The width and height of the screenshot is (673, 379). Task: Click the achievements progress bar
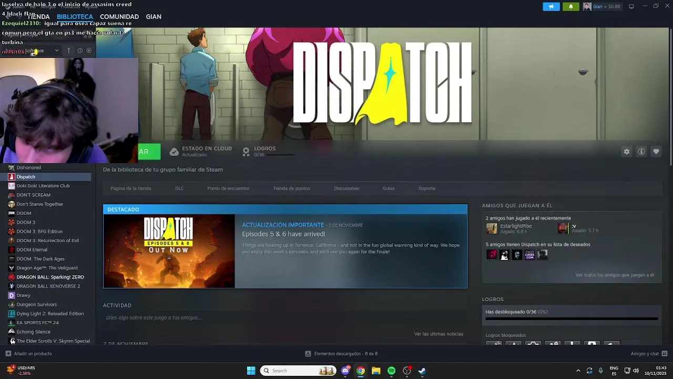click(x=572, y=318)
